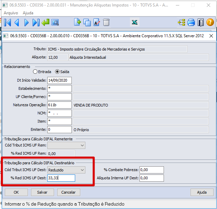The image size is (217, 209).
Task: Click the NCM input field
Action: click(x=60, y=113)
